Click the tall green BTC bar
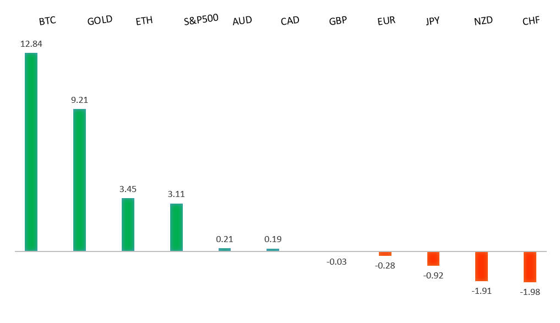Image resolution: width=560 pixels, height=323 pixels. tap(31, 152)
